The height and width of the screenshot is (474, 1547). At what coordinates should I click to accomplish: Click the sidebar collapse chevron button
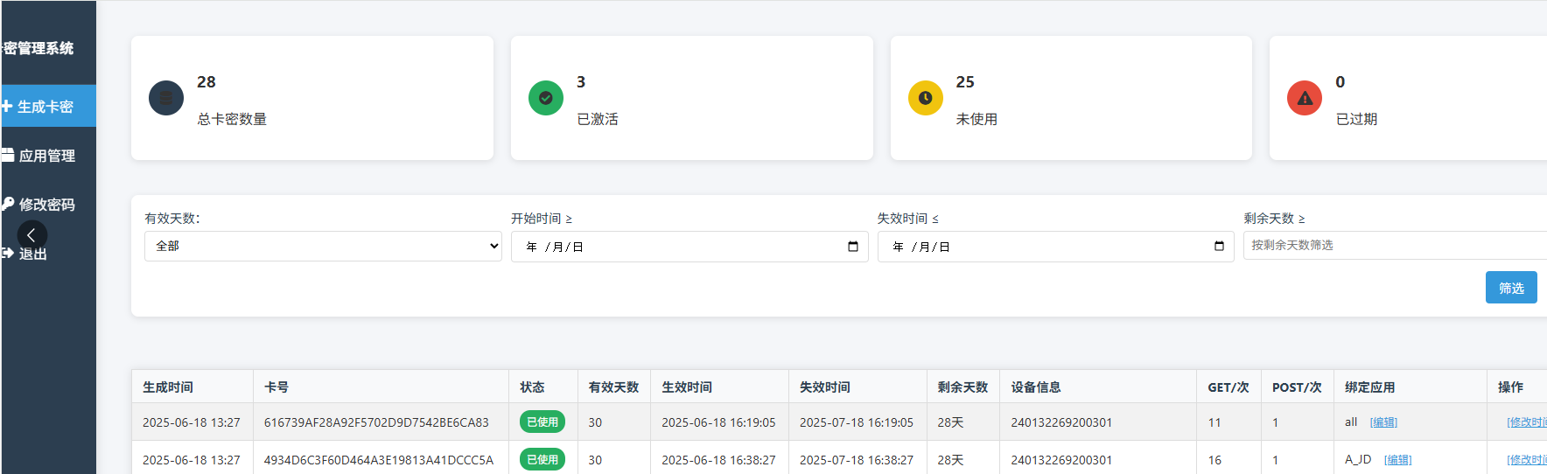point(31,234)
